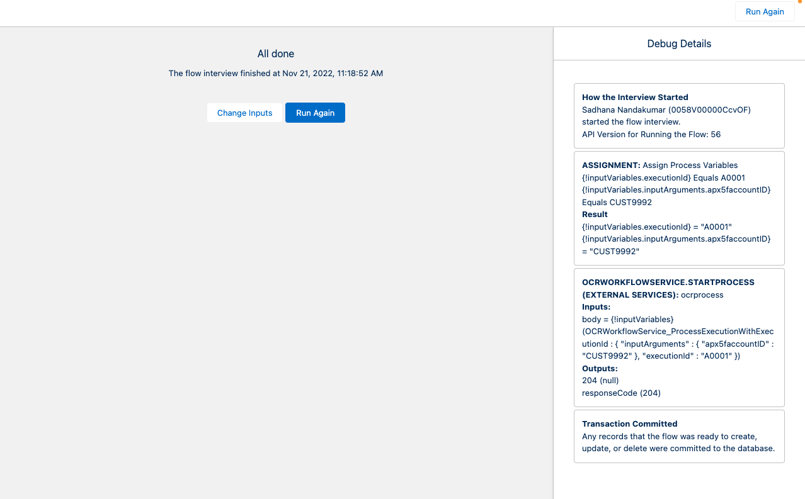Click the How the Interview Started heading
This screenshot has height=499, width=805.
(635, 98)
